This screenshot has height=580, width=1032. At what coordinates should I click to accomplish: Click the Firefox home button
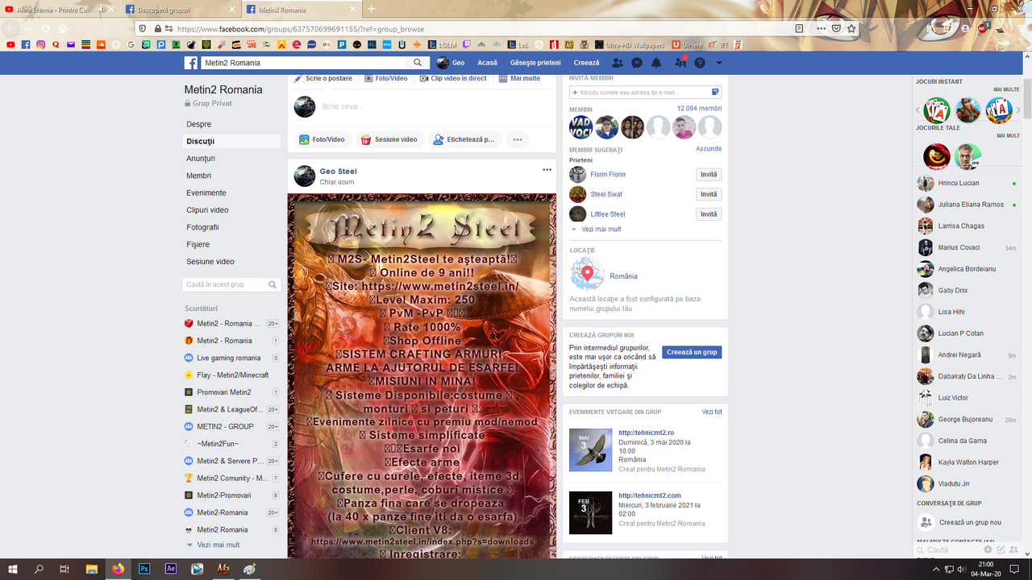pyautogui.click(x=63, y=28)
